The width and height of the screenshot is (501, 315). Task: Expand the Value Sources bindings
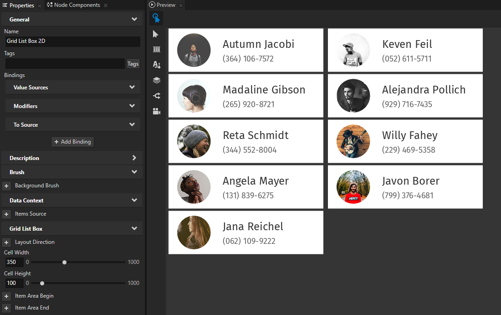tap(132, 88)
